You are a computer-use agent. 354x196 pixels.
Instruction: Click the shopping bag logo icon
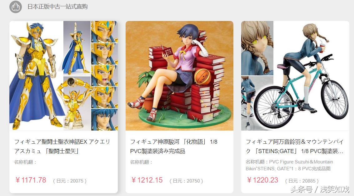[x=16, y=7]
